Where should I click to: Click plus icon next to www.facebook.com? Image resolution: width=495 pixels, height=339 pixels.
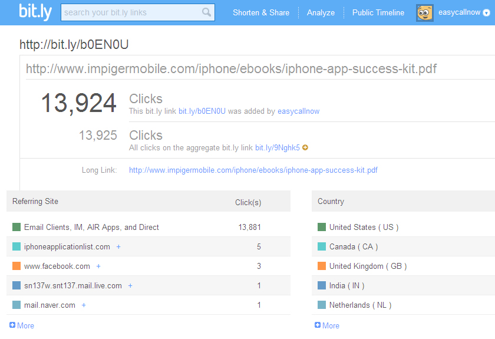pos(98,266)
